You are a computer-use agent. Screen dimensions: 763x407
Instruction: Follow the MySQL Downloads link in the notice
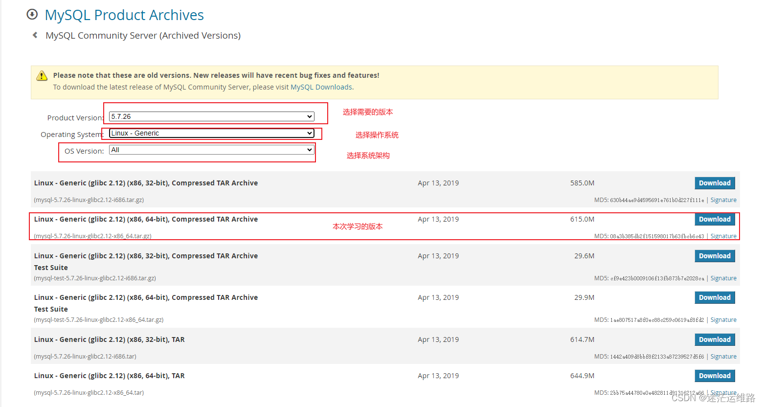(x=321, y=87)
